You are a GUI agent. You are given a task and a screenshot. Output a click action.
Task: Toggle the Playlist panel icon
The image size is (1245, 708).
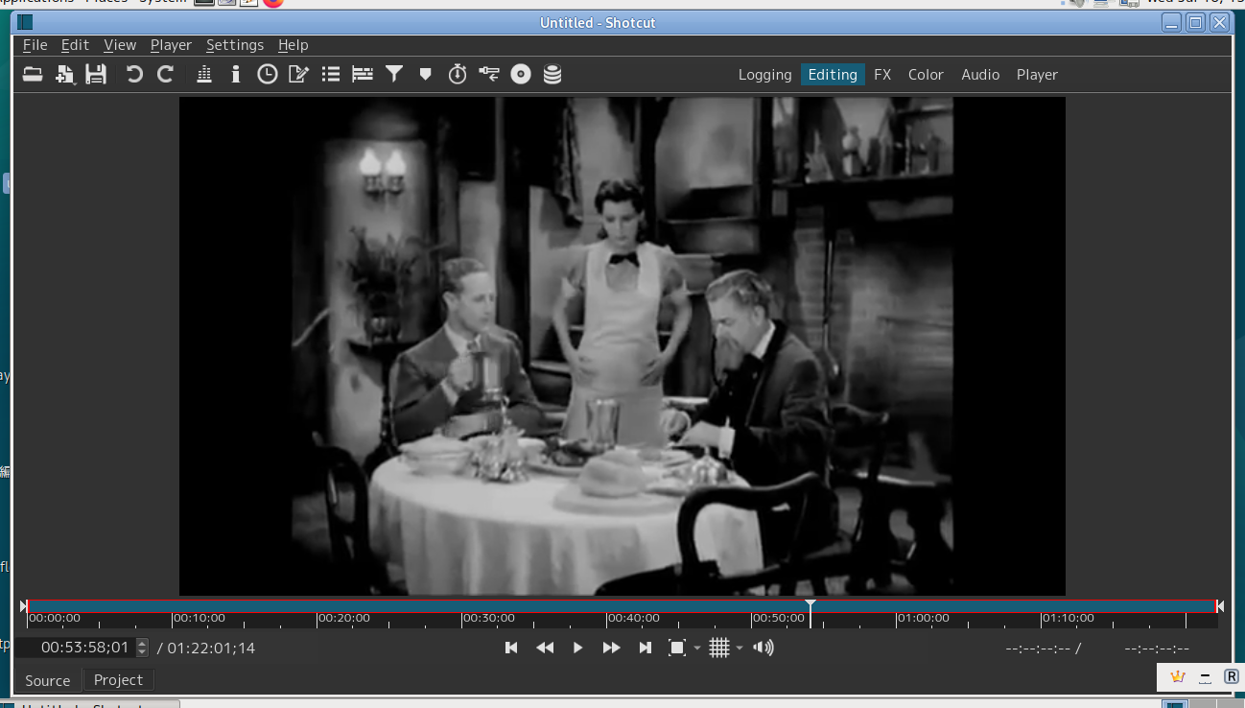click(x=331, y=74)
